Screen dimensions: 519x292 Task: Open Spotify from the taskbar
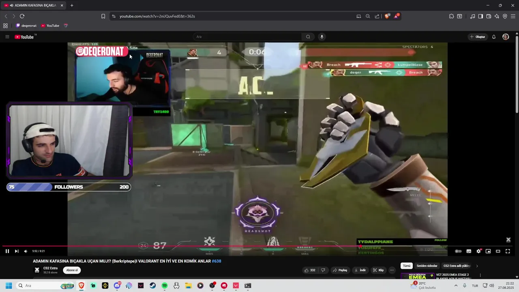[x=164, y=286]
